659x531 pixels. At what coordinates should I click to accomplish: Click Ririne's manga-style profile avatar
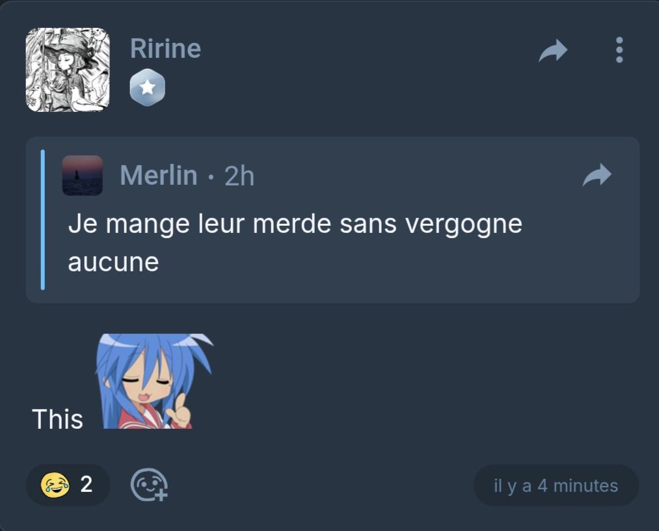point(67,70)
